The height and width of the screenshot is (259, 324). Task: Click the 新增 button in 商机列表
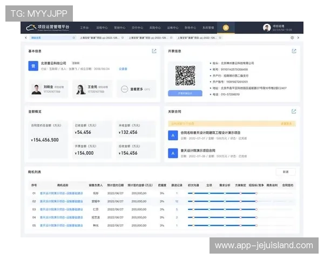285,172
